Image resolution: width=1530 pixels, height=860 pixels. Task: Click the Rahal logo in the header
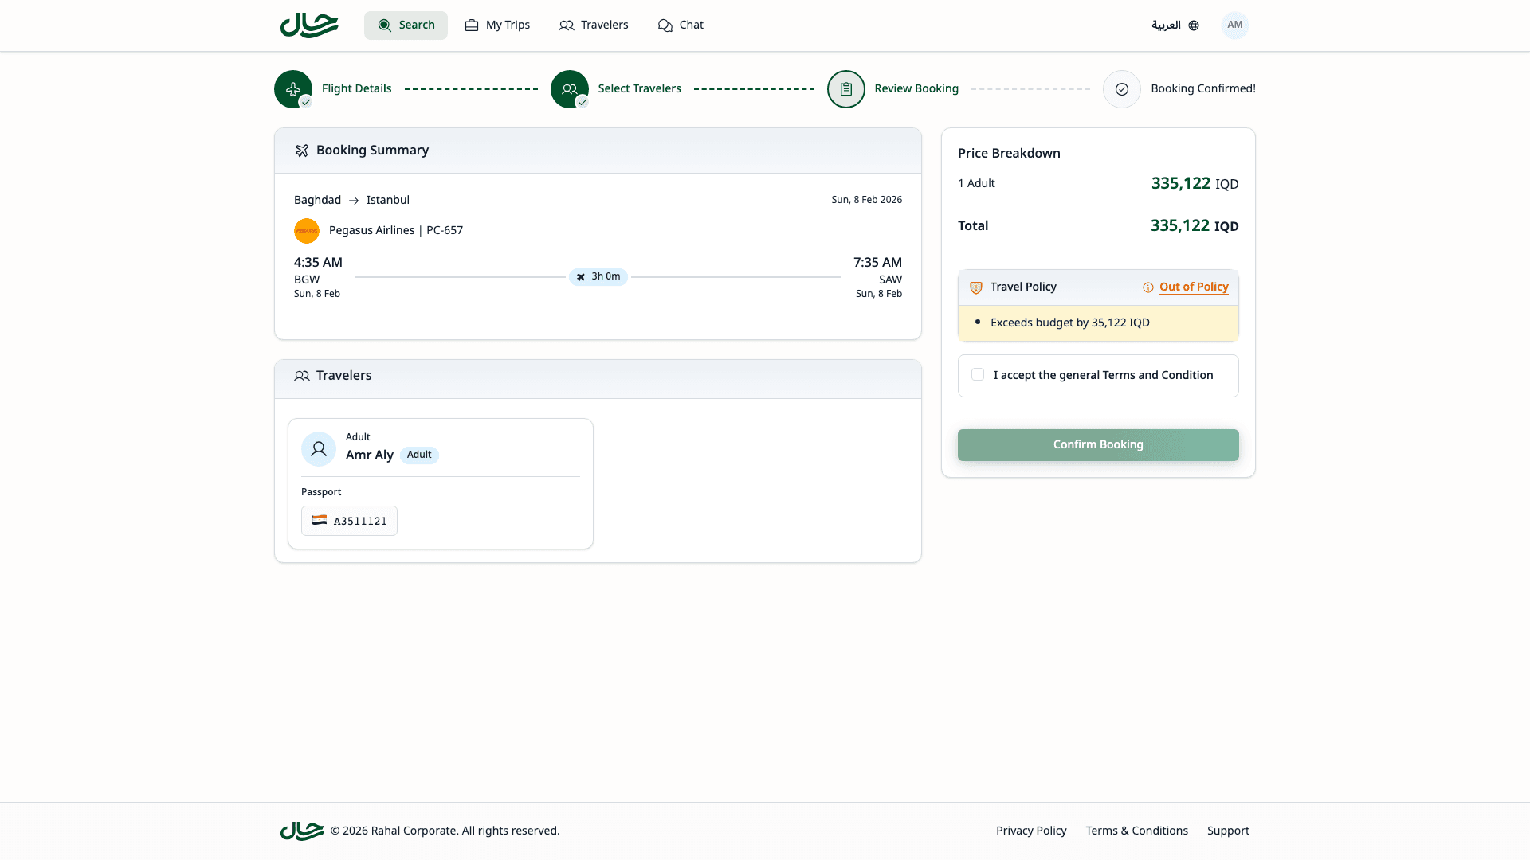tap(308, 25)
